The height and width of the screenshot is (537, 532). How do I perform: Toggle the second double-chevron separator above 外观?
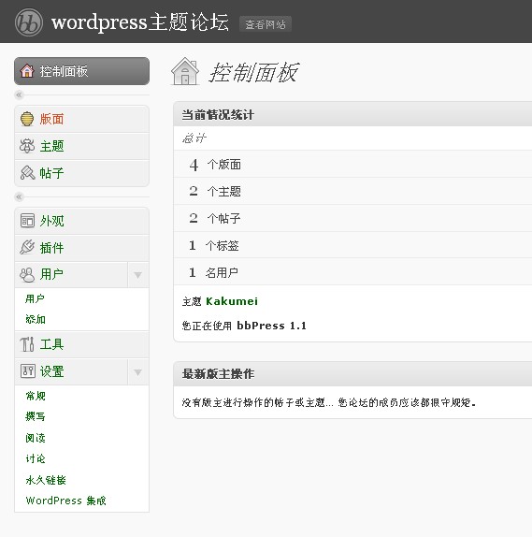[x=20, y=196]
